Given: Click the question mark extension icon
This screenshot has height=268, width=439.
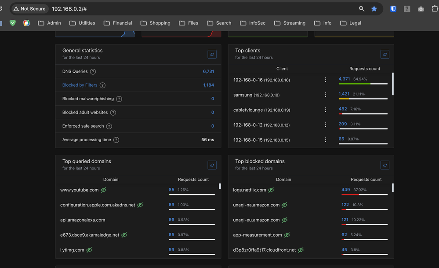Looking at the screenshot, I should (407, 9).
